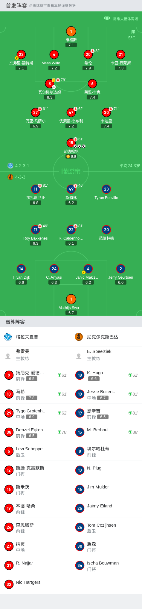This screenshot has width=142, height=609.
Task: Click the 4-3-3 formation team badge
Action: point(10,177)
